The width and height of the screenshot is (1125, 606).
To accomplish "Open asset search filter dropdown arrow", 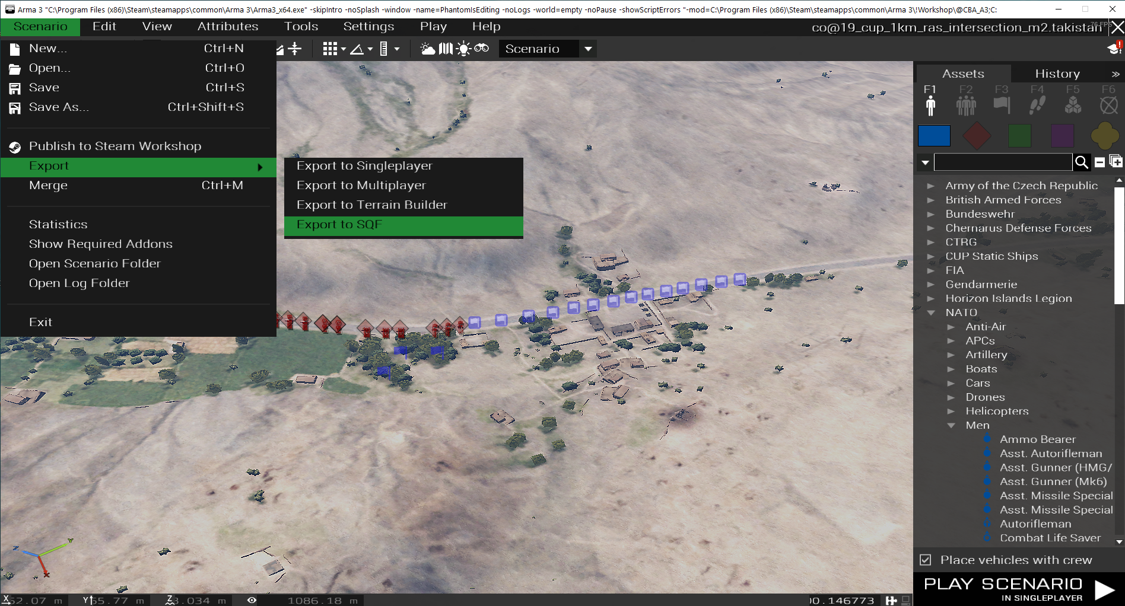I will point(925,162).
